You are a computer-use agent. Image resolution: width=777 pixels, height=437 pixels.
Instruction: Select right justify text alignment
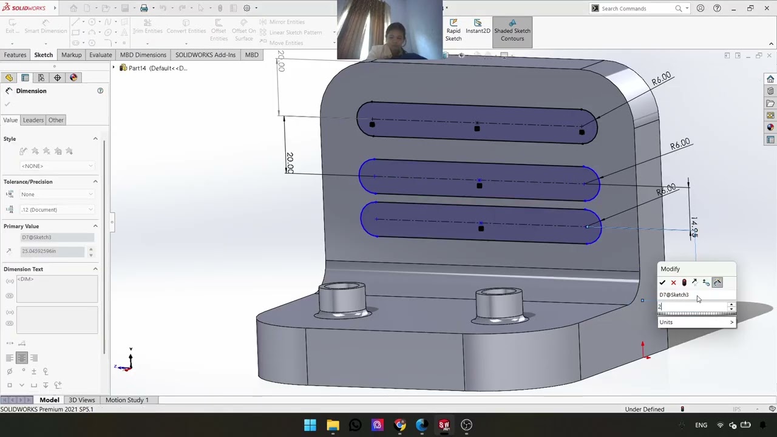coord(33,358)
